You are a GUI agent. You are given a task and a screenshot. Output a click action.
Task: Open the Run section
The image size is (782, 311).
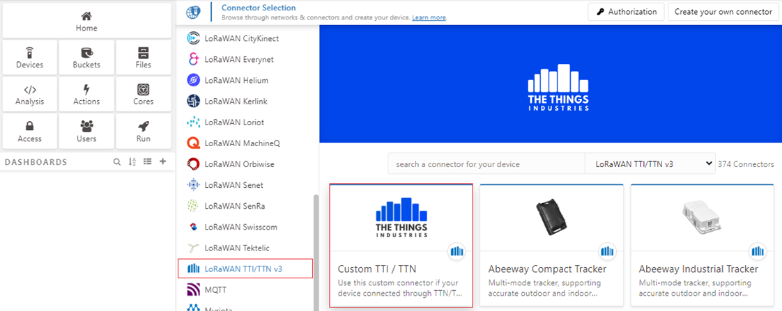point(143,131)
